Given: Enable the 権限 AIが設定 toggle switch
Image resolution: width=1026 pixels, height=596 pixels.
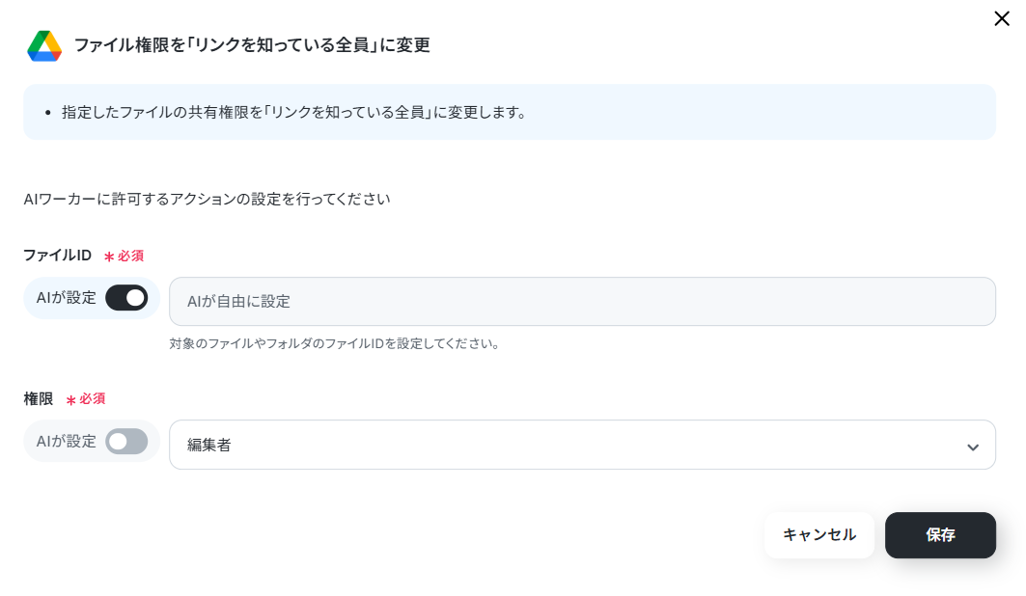Looking at the screenshot, I should coord(126,442).
